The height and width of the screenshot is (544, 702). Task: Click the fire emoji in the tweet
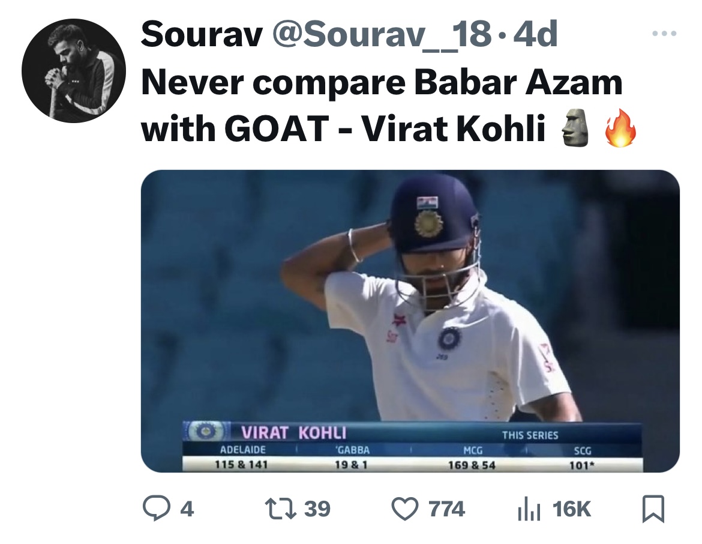click(619, 129)
